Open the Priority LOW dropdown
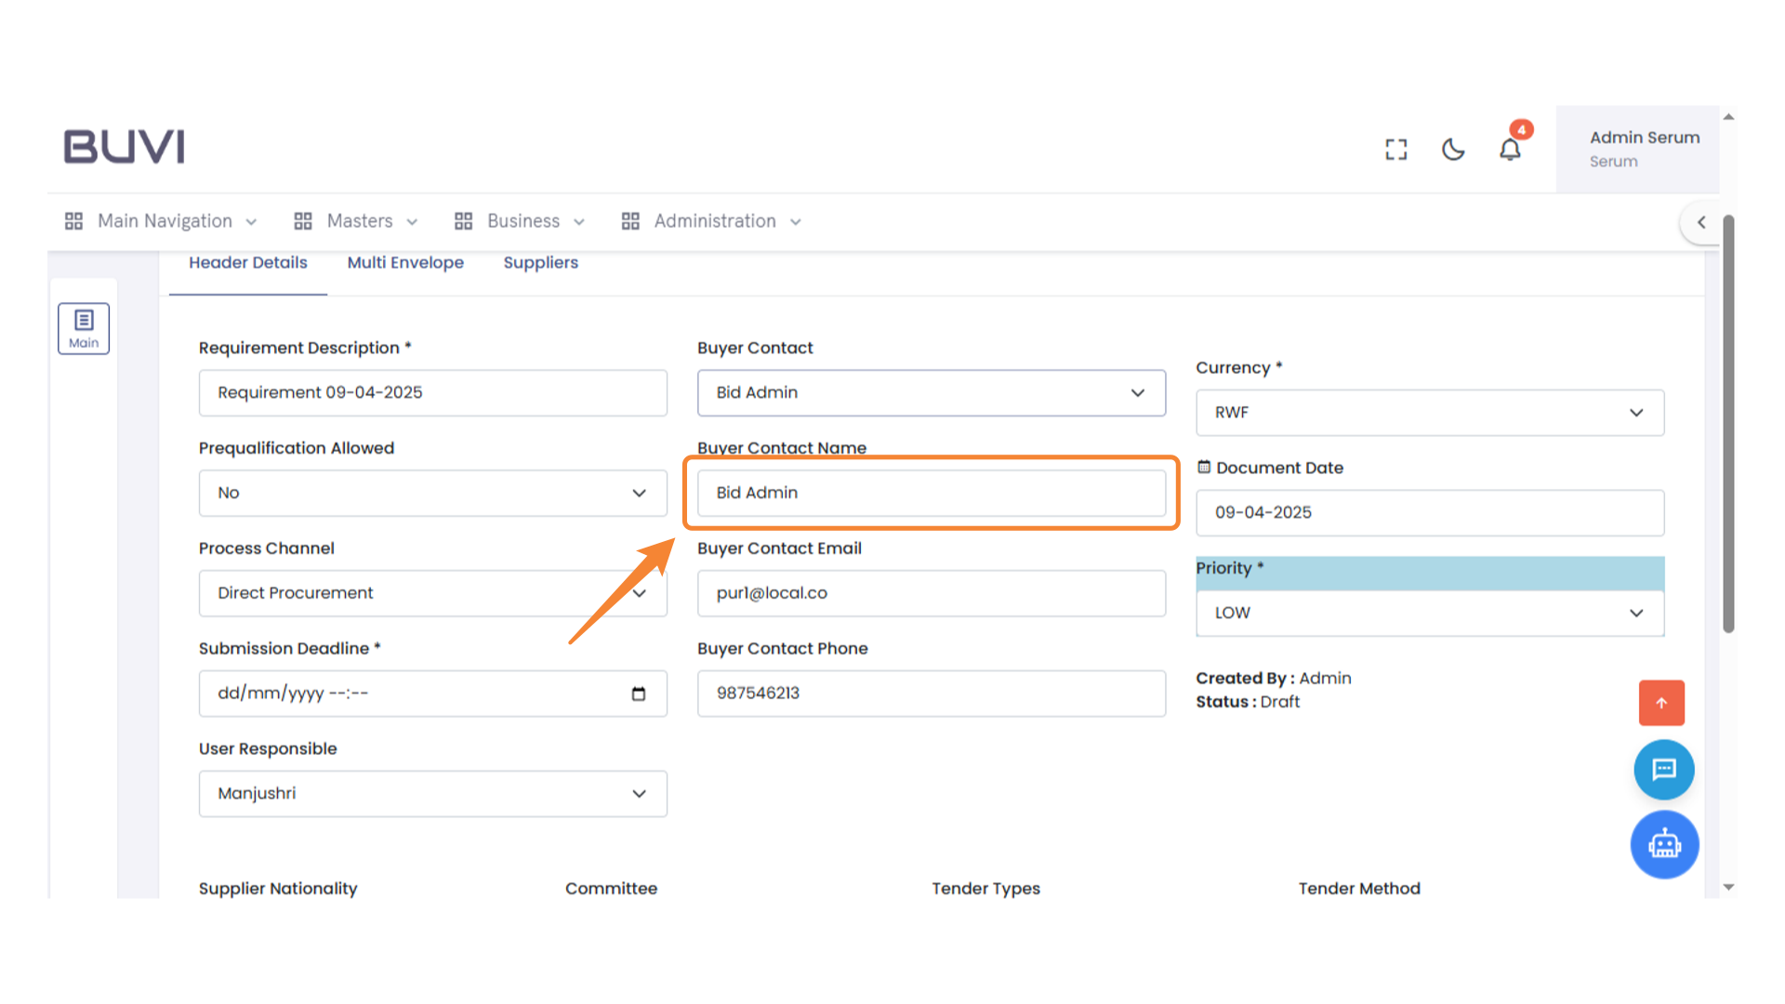 click(x=1429, y=614)
